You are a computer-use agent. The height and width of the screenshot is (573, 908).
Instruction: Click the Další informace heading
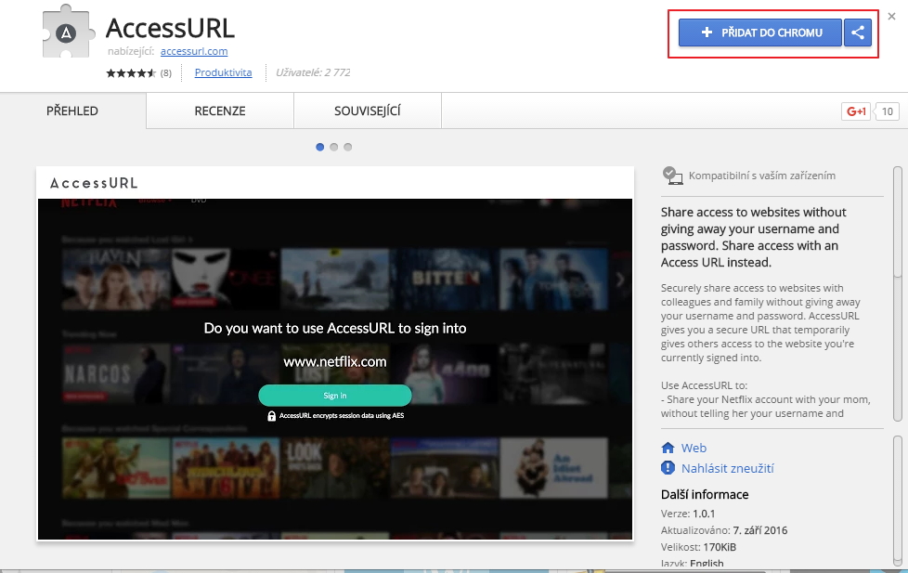coord(705,494)
